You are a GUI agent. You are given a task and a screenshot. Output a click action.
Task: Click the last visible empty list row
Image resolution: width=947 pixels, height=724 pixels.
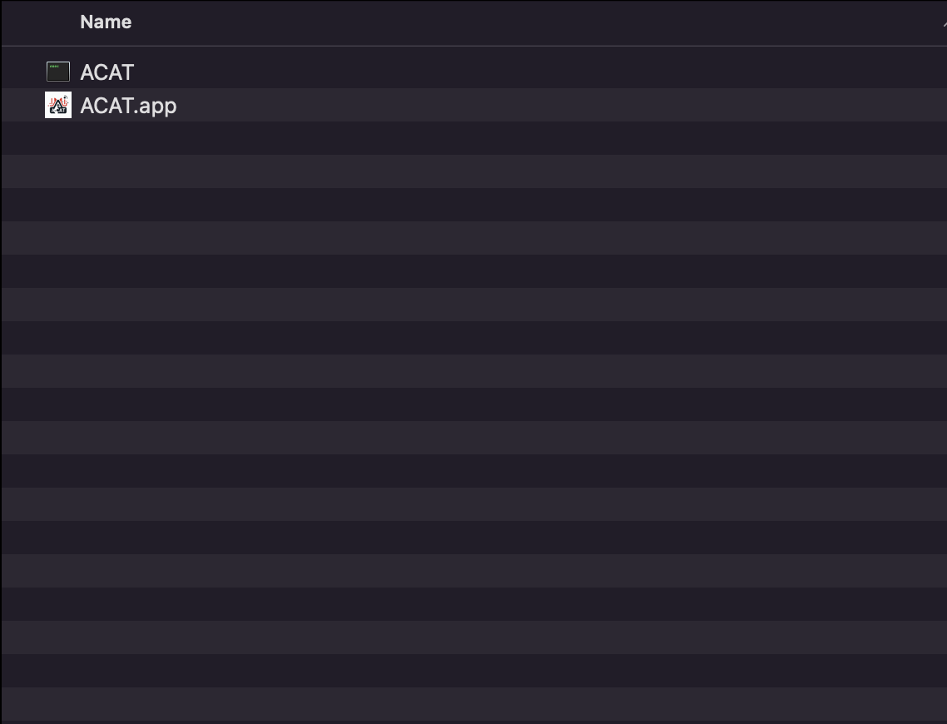pyautogui.click(x=474, y=704)
